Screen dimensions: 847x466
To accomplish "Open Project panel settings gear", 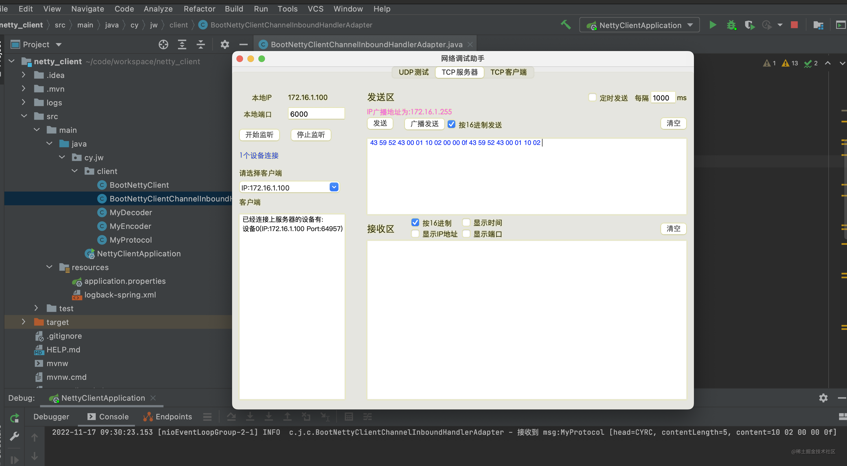I will coord(225,44).
